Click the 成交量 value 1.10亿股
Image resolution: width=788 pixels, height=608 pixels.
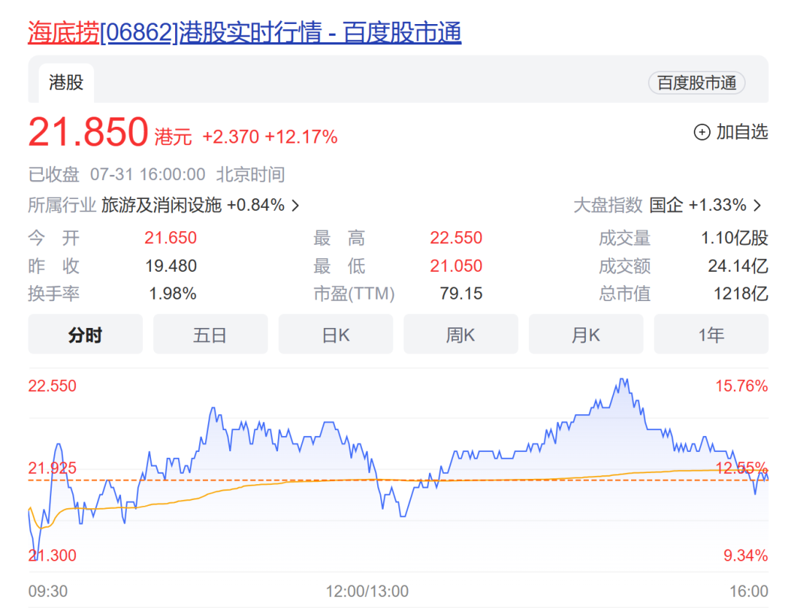[734, 238]
